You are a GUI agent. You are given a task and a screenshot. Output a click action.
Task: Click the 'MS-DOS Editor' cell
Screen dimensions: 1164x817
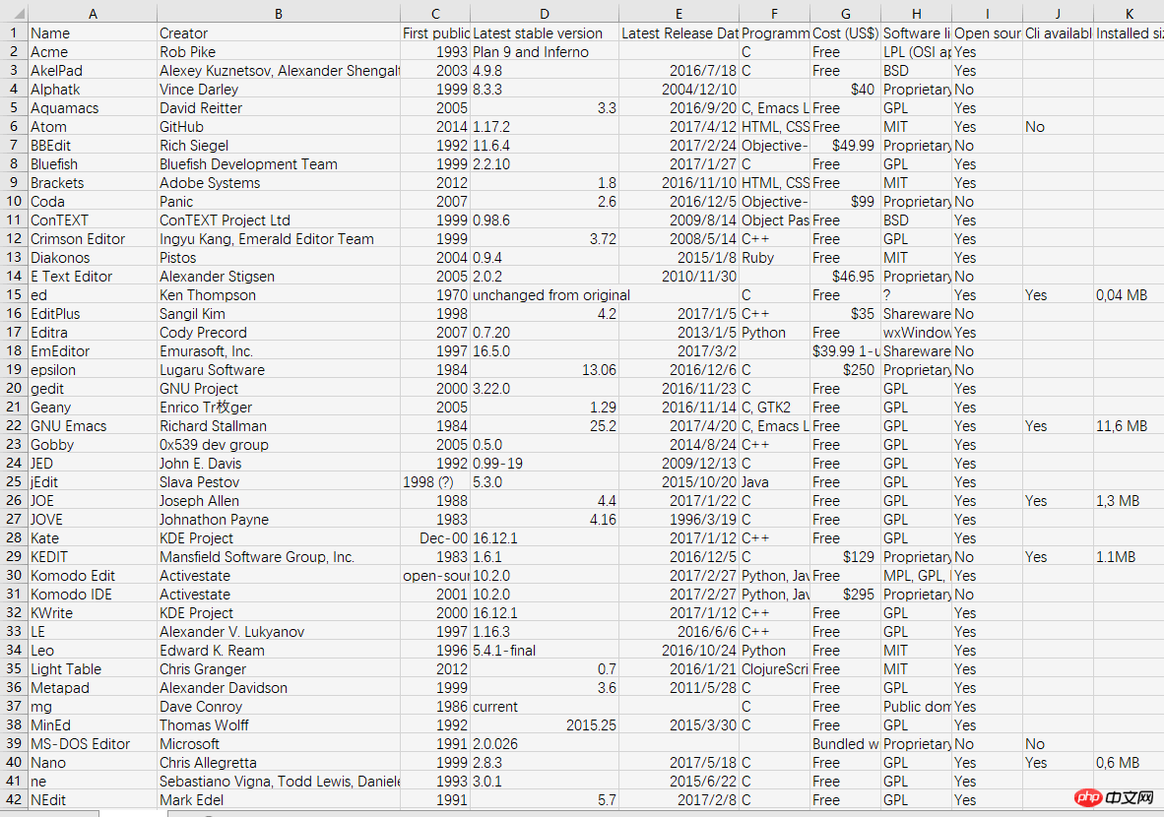[x=92, y=743]
